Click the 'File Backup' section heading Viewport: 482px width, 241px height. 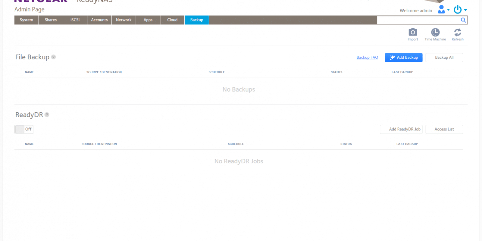coord(32,57)
